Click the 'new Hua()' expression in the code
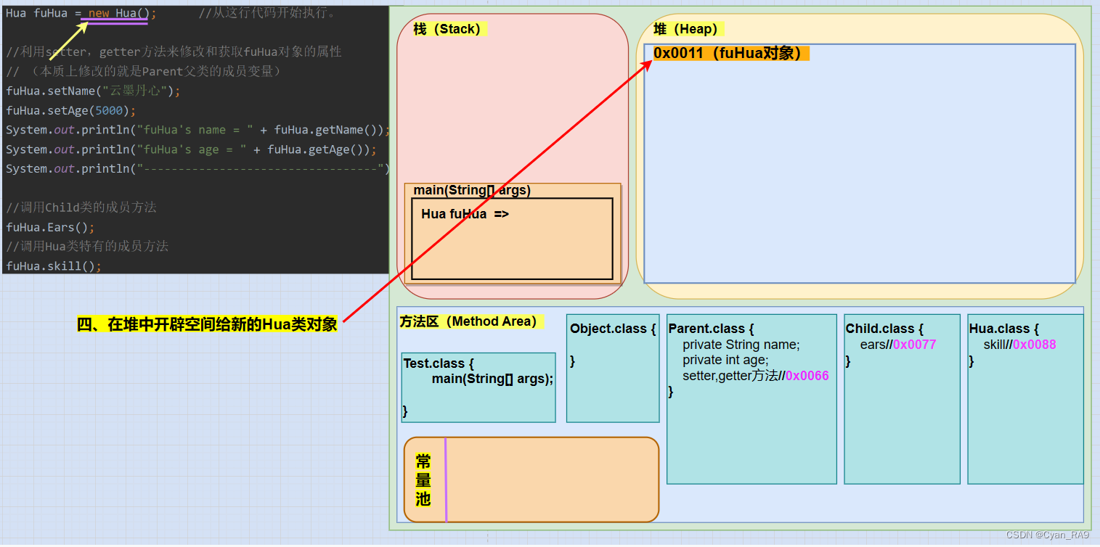 118,13
